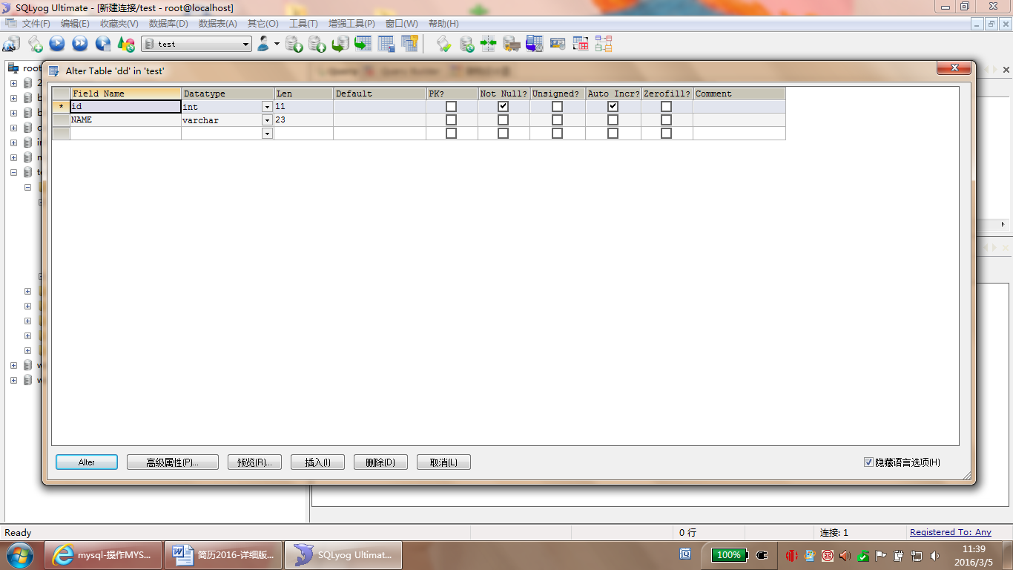This screenshot has width=1013, height=570.
Task: Enable Not Null for NAME field
Action: pos(503,120)
